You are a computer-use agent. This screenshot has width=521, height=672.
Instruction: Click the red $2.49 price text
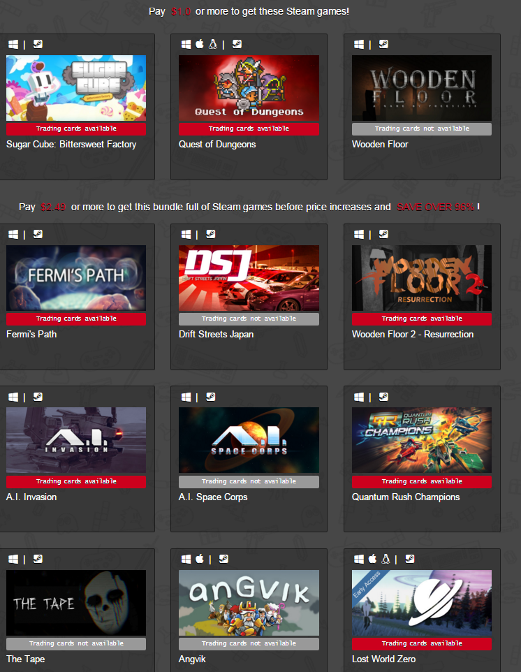coord(53,207)
